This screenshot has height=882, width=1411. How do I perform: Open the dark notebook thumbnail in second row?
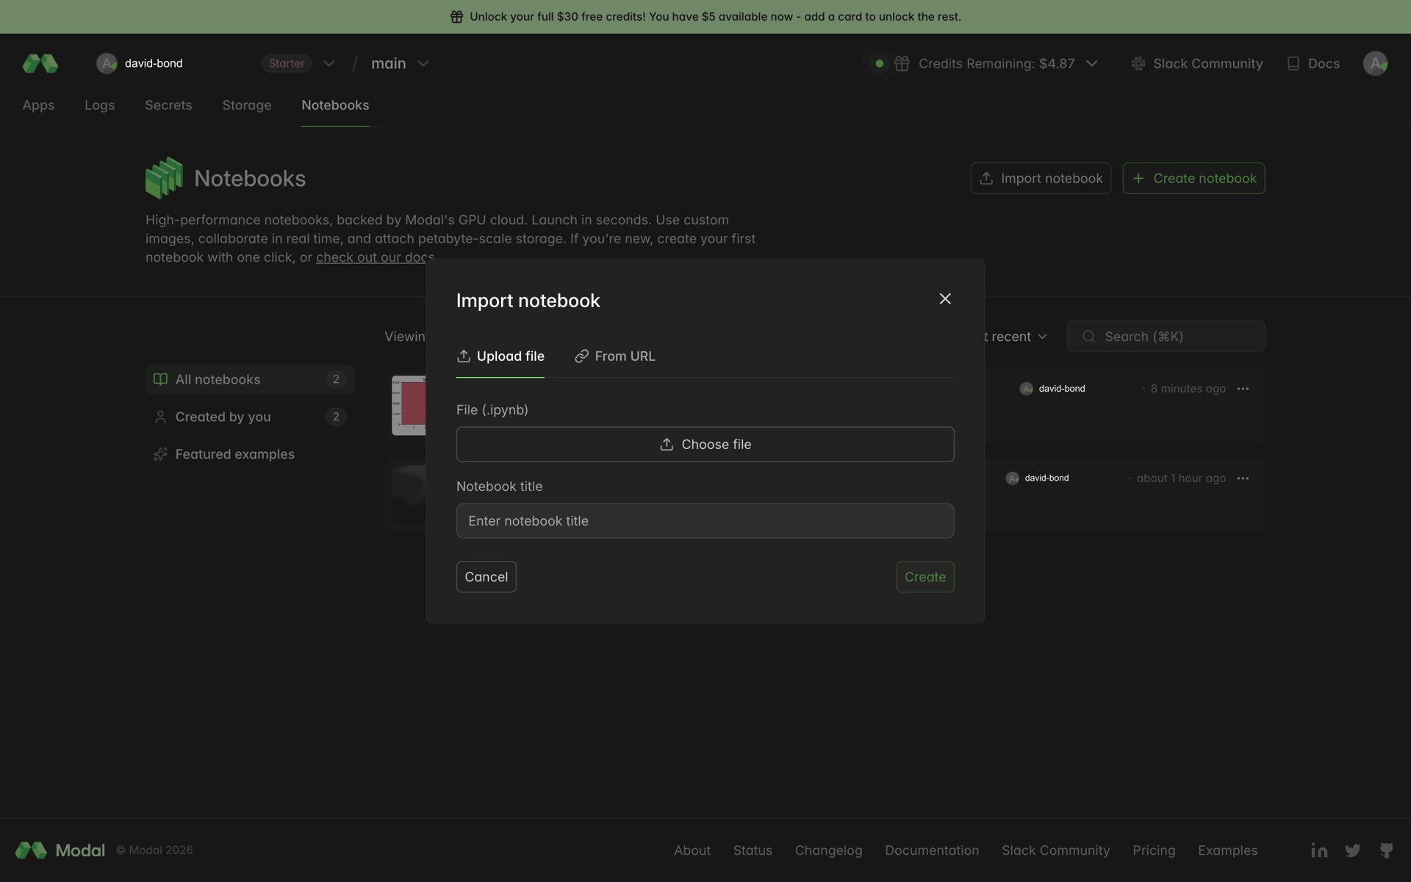point(409,495)
